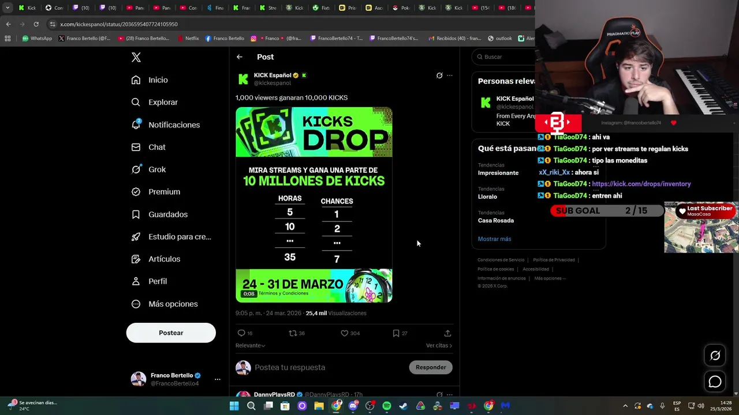Open Discord from the taskbar
Image resolution: width=739 pixels, height=415 pixels.
(353, 406)
